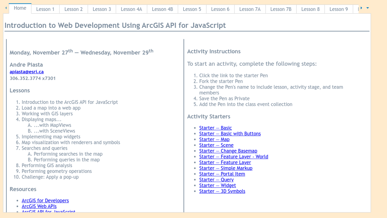Click the apiasta@esri.ca email link
This screenshot has height=218, width=387.
27,72
